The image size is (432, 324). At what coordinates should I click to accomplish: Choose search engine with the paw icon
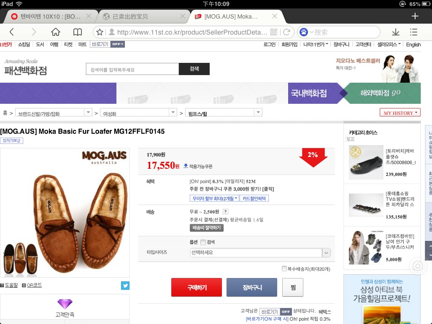pyautogui.click(x=304, y=32)
